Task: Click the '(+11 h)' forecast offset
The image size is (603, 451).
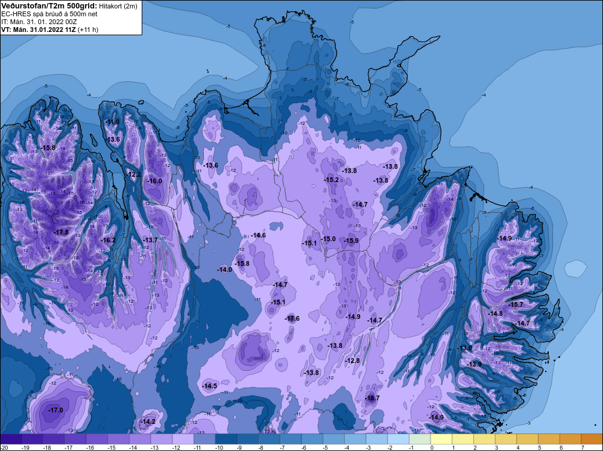Action: [x=88, y=30]
